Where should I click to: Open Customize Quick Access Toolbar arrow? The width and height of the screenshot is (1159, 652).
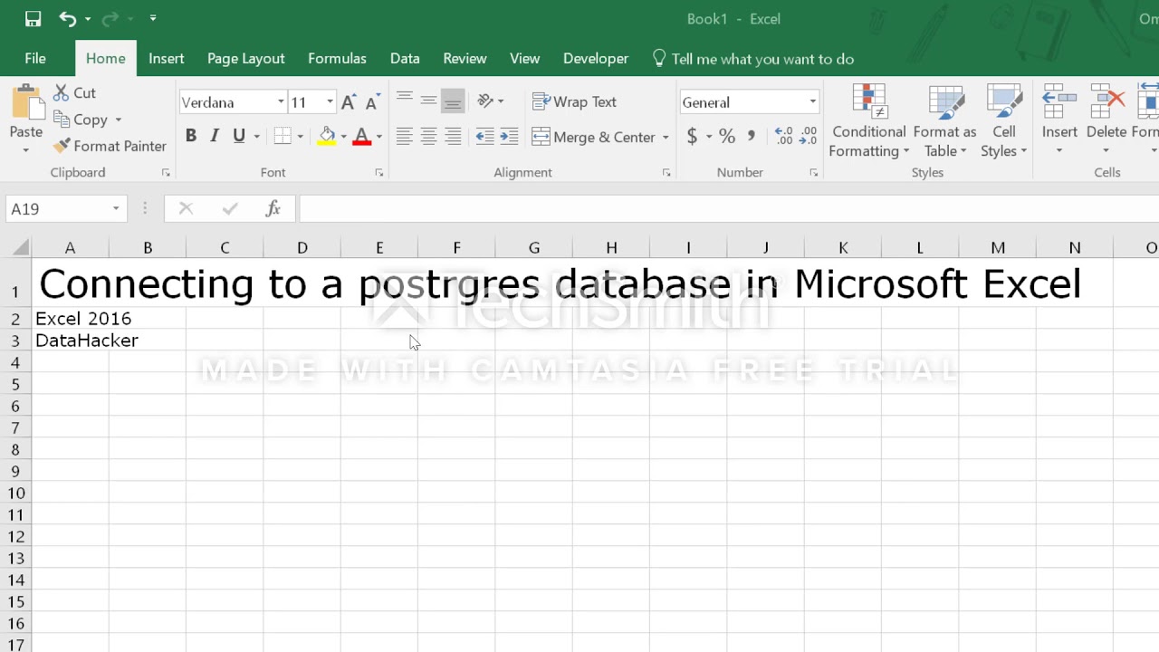pos(152,18)
